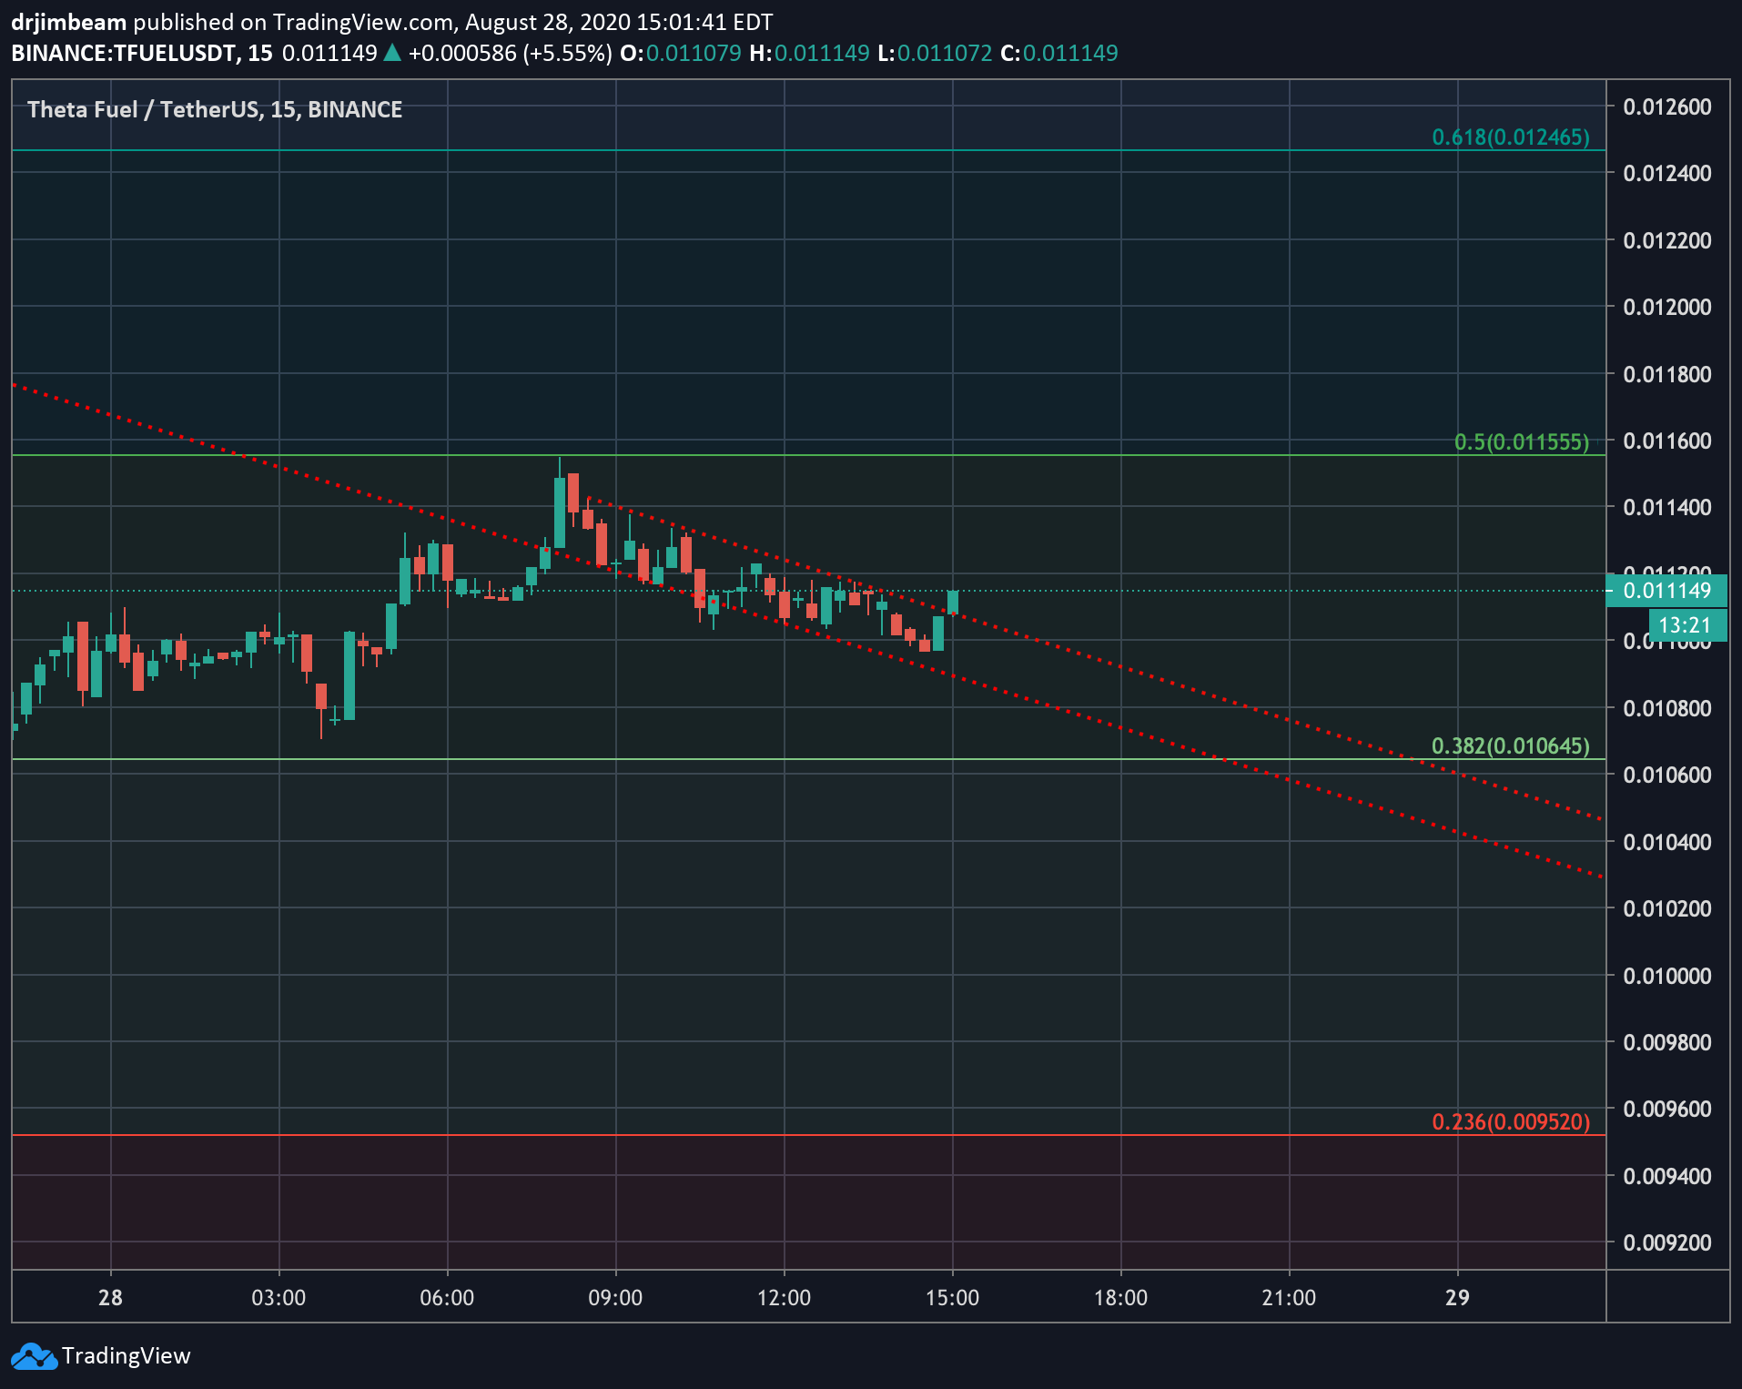Screen dimensions: 1742x1389
Task: Click the +0.000586 (+5.55%) change value
Action: point(510,53)
